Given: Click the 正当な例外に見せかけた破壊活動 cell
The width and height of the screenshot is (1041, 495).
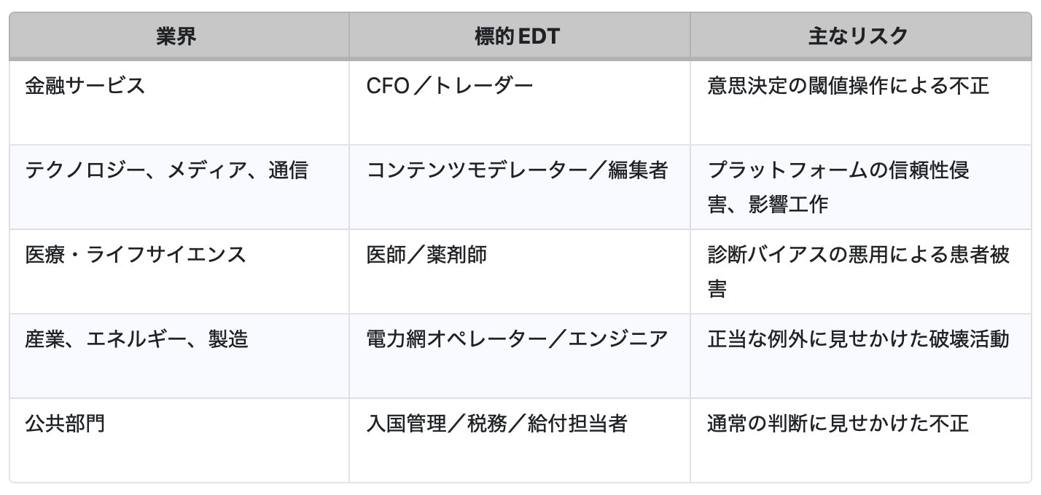Looking at the screenshot, I should tap(858, 339).
